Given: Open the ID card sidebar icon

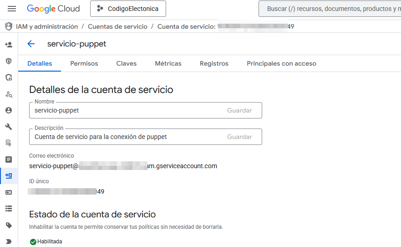Looking at the screenshot, I should 9,192.
